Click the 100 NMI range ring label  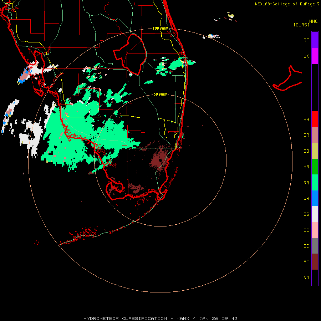pos(160,28)
